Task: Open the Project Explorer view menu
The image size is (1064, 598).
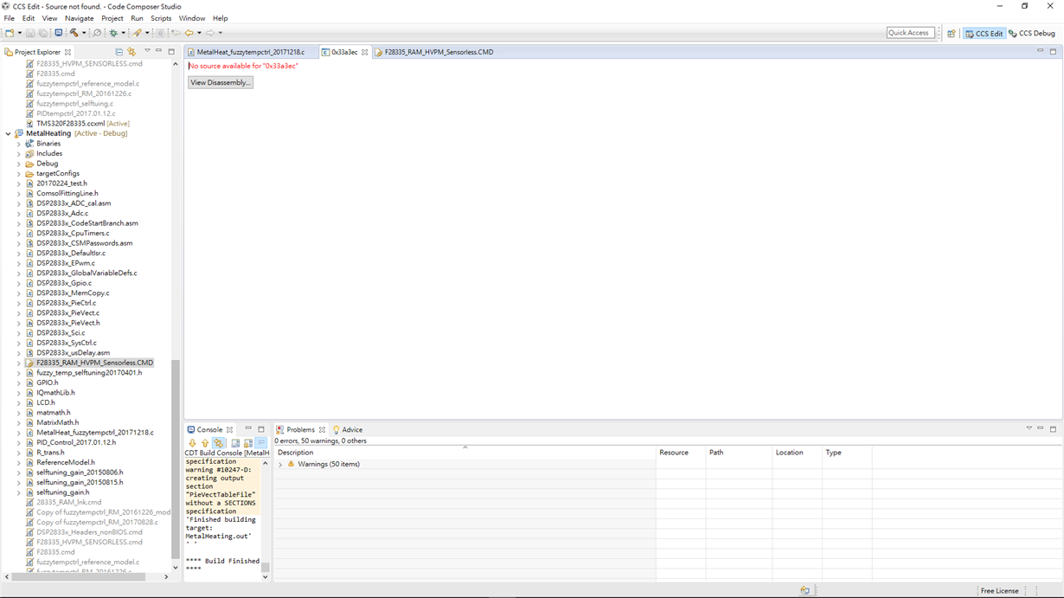Action: [147, 51]
